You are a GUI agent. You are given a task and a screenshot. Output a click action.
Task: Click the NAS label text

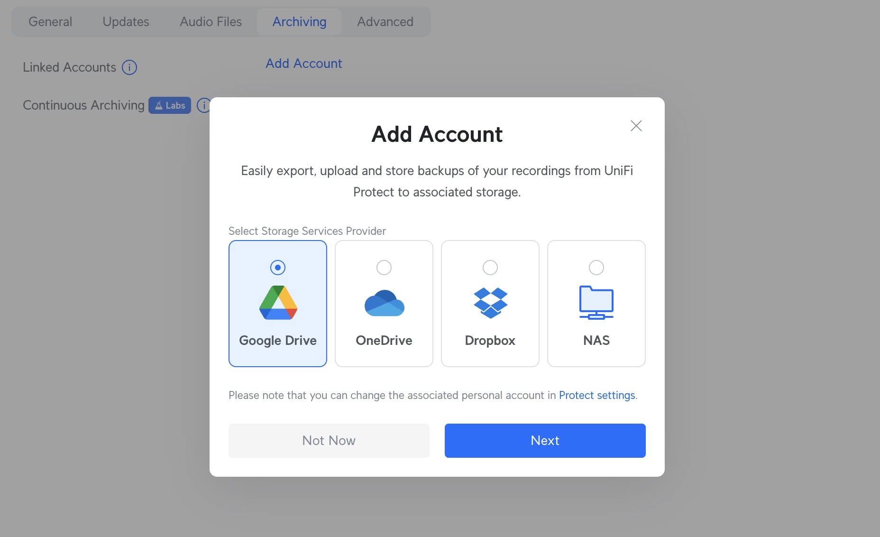pos(596,341)
